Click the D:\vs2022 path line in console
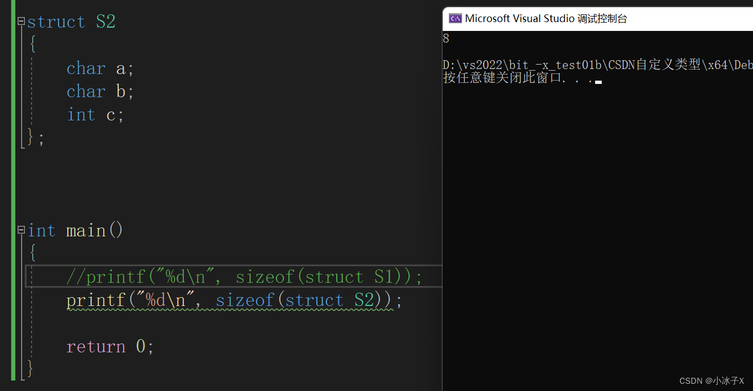 pyautogui.click(x=597, y=65)
